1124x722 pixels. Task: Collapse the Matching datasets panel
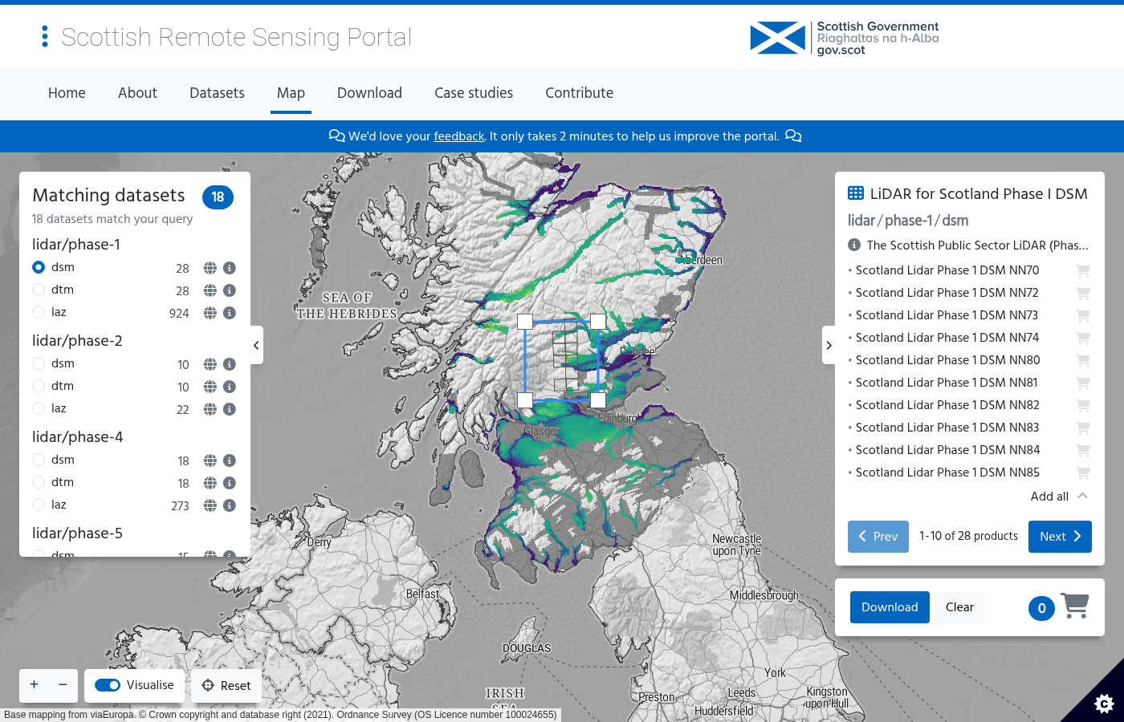[x=256, y=345]
